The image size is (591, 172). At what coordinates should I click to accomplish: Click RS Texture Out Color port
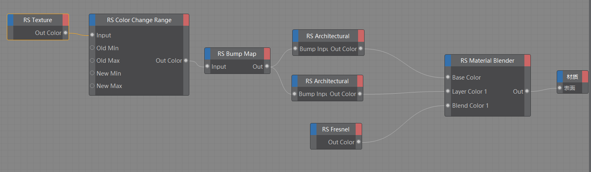(x=66, y=33)
